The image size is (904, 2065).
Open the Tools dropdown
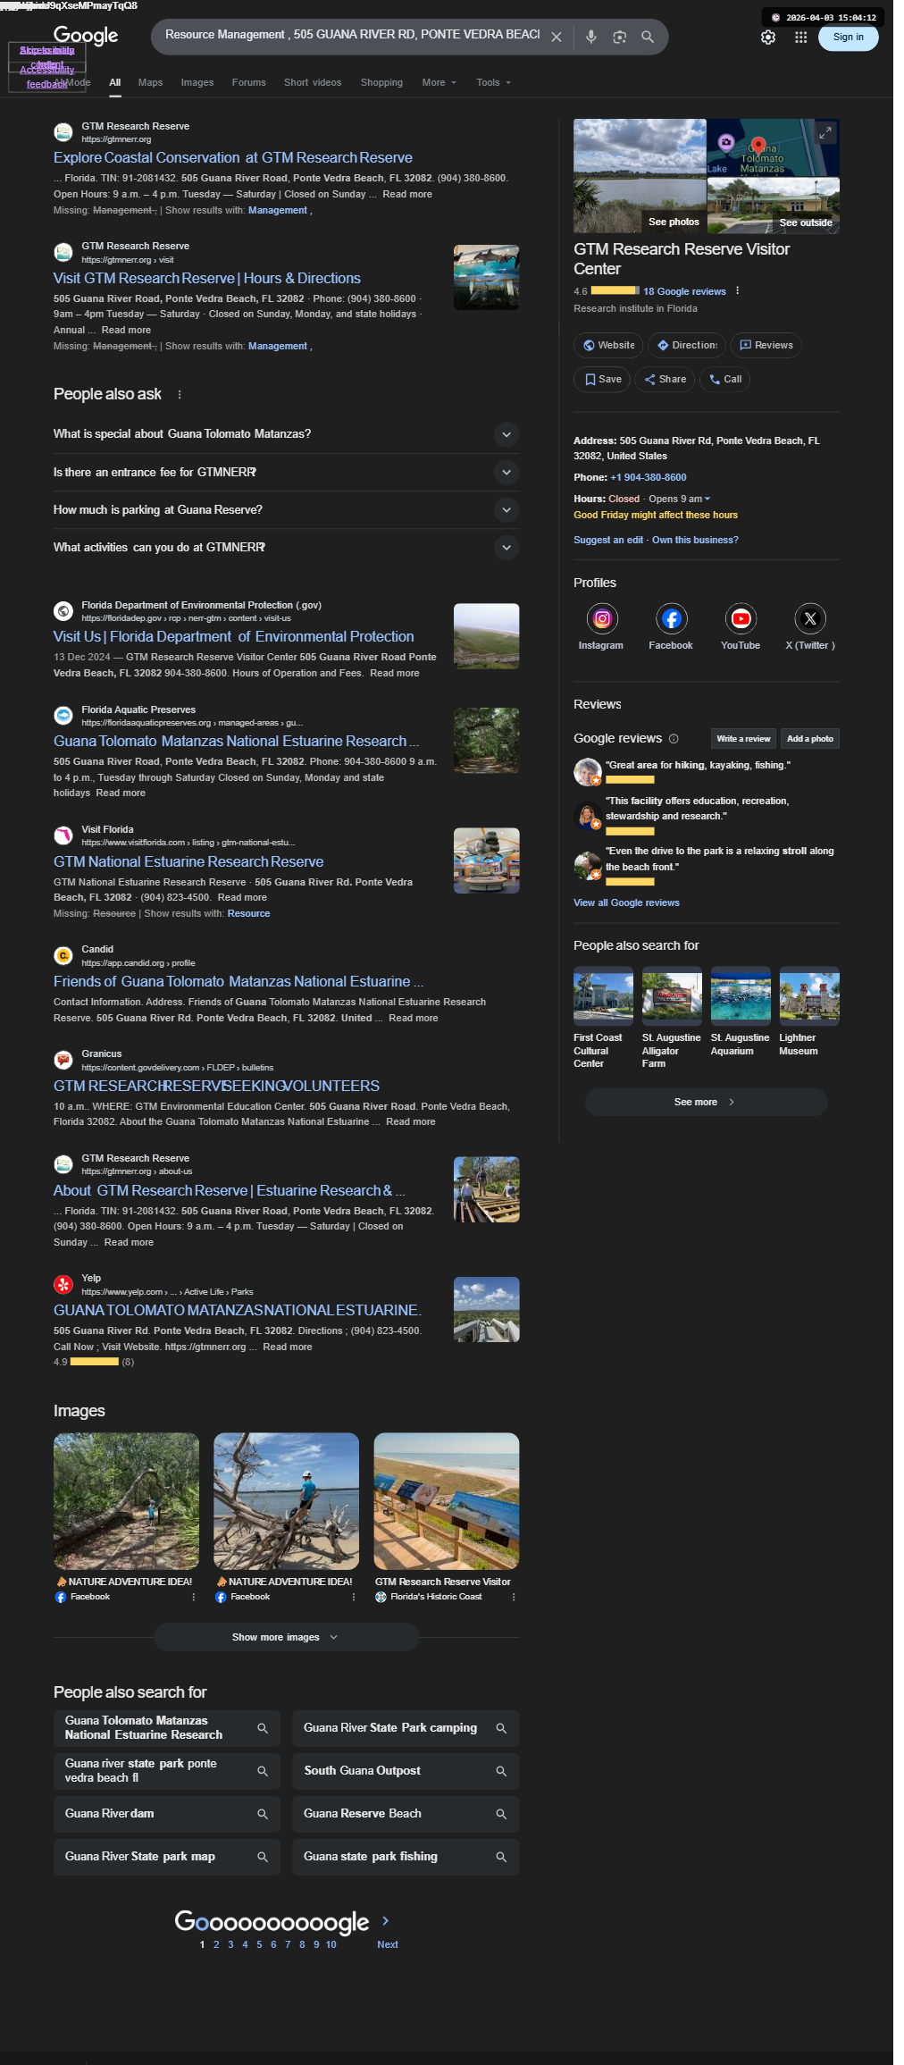pyautogui.click(x=493, y=82)
